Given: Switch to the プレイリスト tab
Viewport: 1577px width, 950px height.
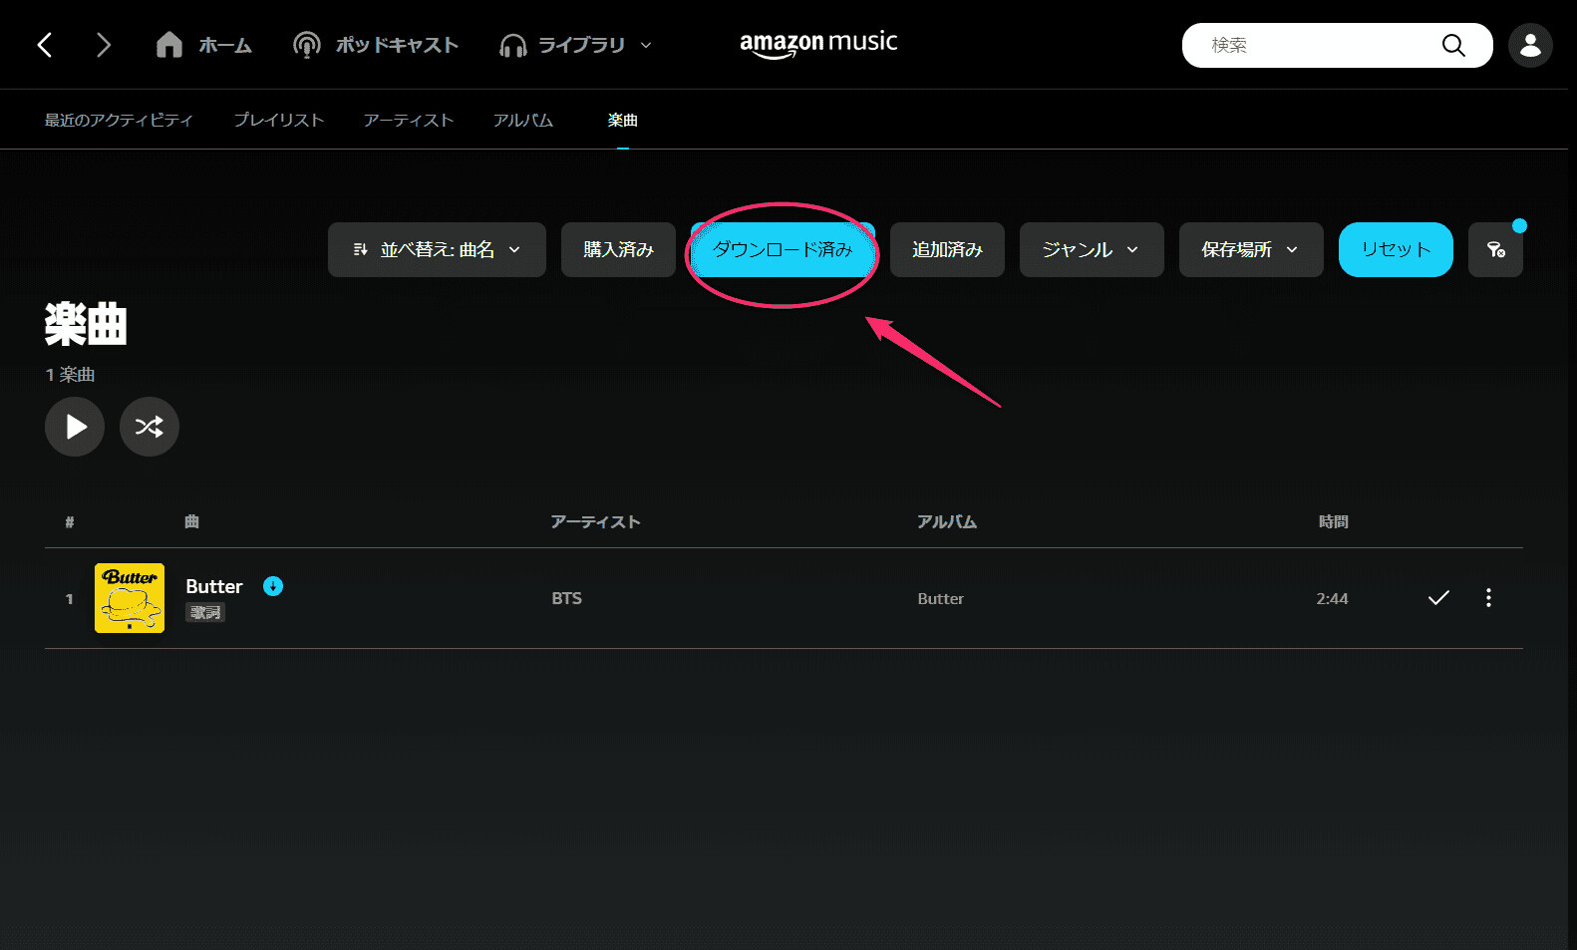Looking at the screenshot, I should pos(278,120).
